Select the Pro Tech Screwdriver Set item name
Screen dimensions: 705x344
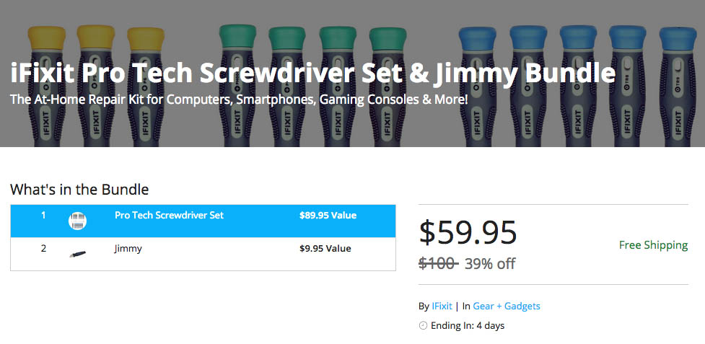point(169,215)
